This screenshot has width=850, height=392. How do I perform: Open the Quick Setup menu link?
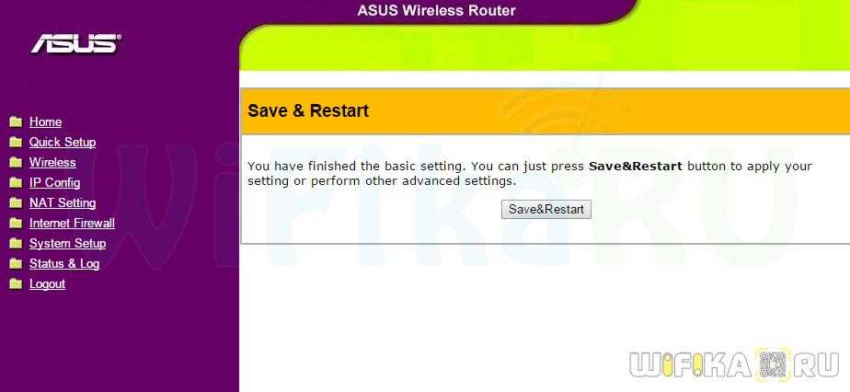pyautogui.click(x=63, y=142)
